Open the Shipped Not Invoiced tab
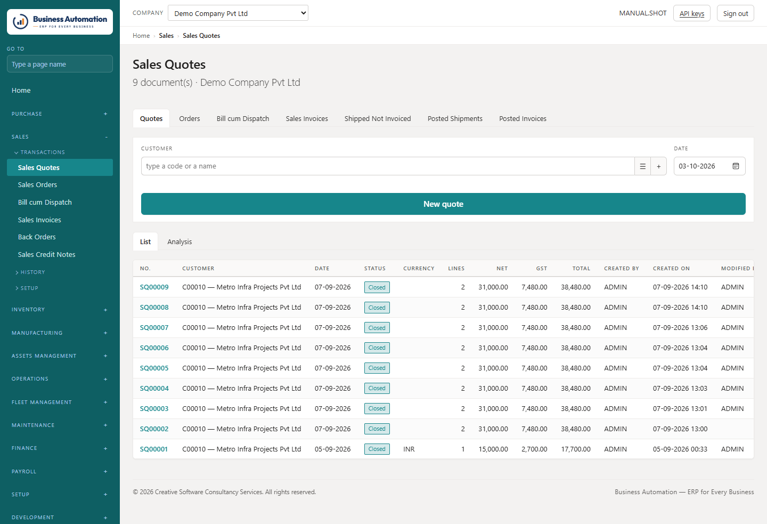 click(x=378, y=119)
